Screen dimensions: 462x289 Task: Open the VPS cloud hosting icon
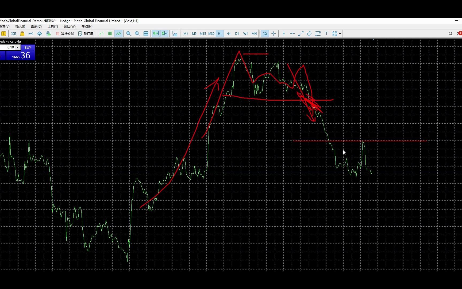pos(39,33)
